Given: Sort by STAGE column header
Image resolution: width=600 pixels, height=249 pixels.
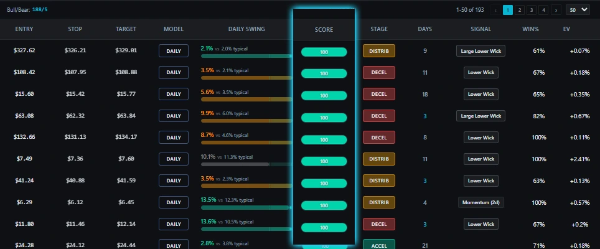Looking at the screenshot, I should [x=379, y=29].
